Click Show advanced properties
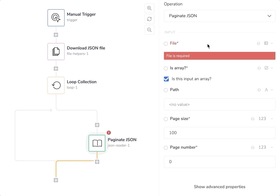The width and height of the screenshot is (280, 196). coord(219,187)
